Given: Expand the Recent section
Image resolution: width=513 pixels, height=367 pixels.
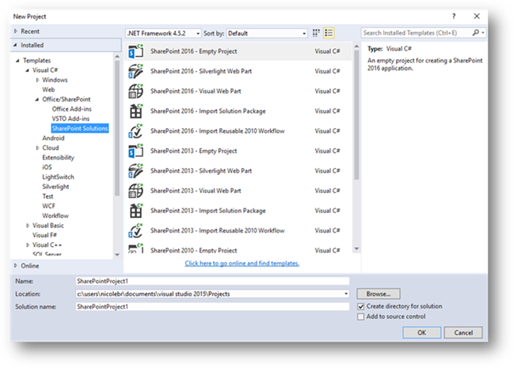Looking at the screenshot, I should coord(15,31).
